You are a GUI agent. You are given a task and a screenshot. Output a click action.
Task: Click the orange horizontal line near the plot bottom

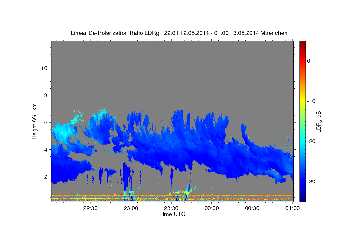coord(172,195)
